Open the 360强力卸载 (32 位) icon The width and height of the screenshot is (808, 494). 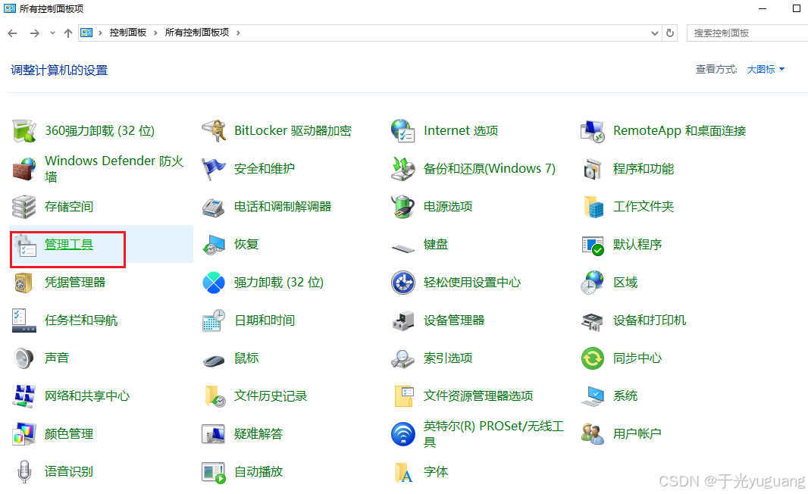pos(24,131)
